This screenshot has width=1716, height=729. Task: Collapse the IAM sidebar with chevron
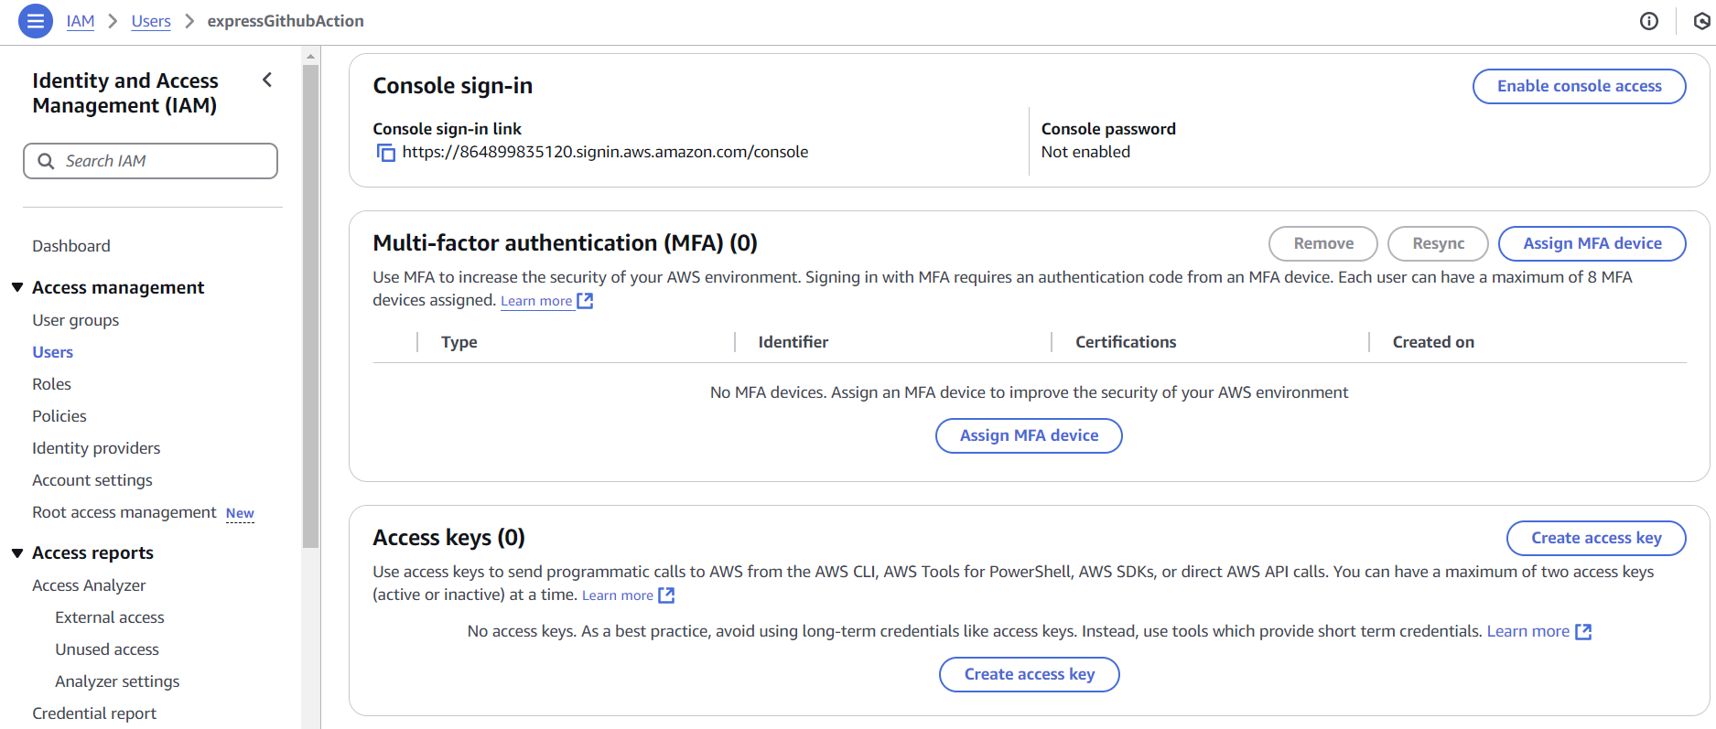[x=267, y=80]
